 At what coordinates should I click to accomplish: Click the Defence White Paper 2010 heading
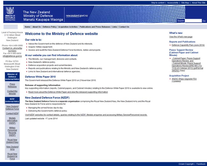pyautogui.click(x=40, y=77)
